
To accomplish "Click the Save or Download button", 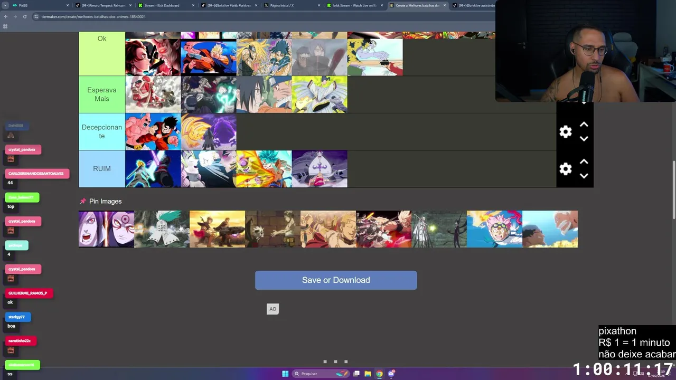I will pos(336,280).
